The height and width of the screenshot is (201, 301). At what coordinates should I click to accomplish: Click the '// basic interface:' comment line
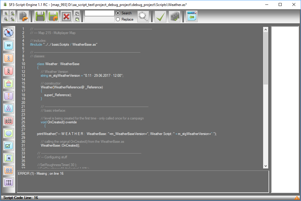click(53, 111)
